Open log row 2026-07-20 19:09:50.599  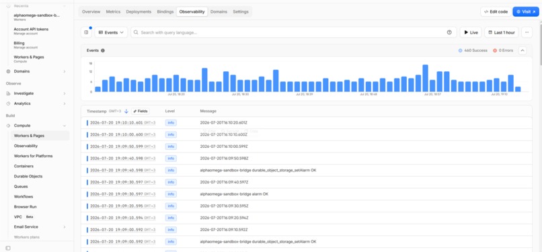[307, 146]
